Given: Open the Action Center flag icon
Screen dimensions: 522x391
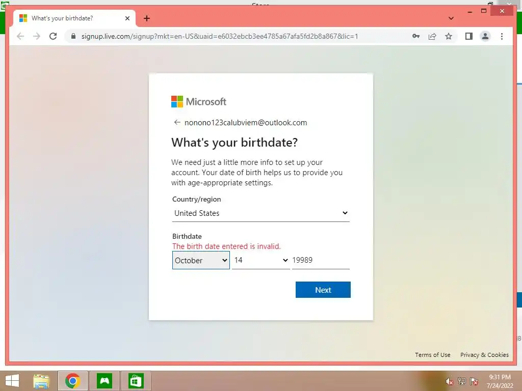Looking at the screenshot, I should click(474, 381).
